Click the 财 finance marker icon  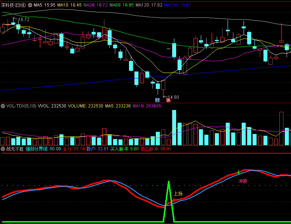157,100
